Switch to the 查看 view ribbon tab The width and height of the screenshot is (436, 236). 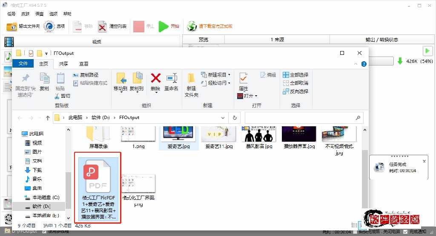click(84, 64)
